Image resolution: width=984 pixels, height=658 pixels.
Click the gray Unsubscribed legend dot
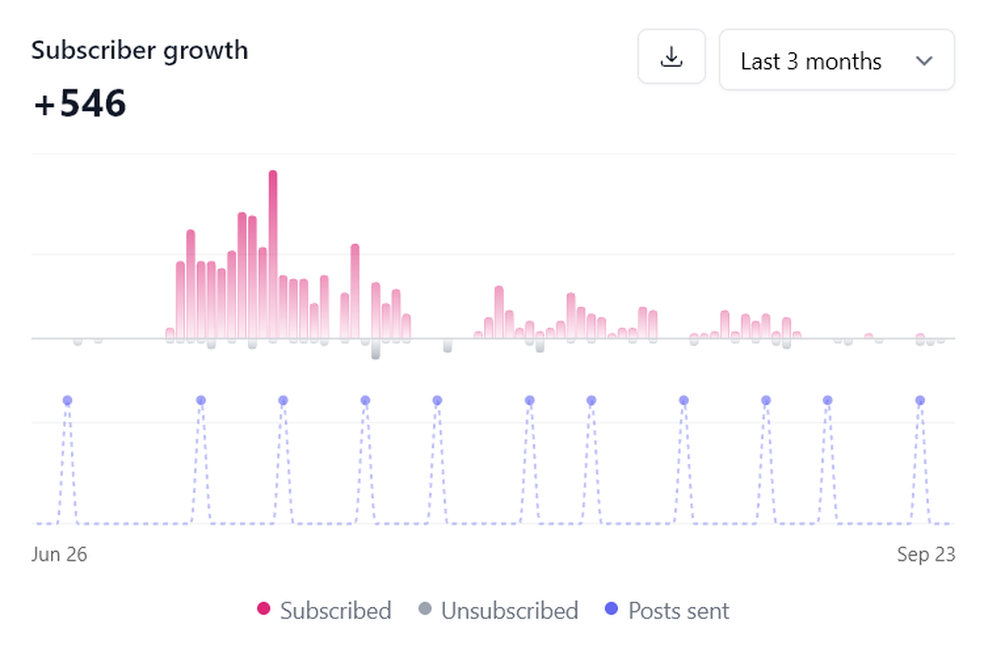click(x=425, y=609)
